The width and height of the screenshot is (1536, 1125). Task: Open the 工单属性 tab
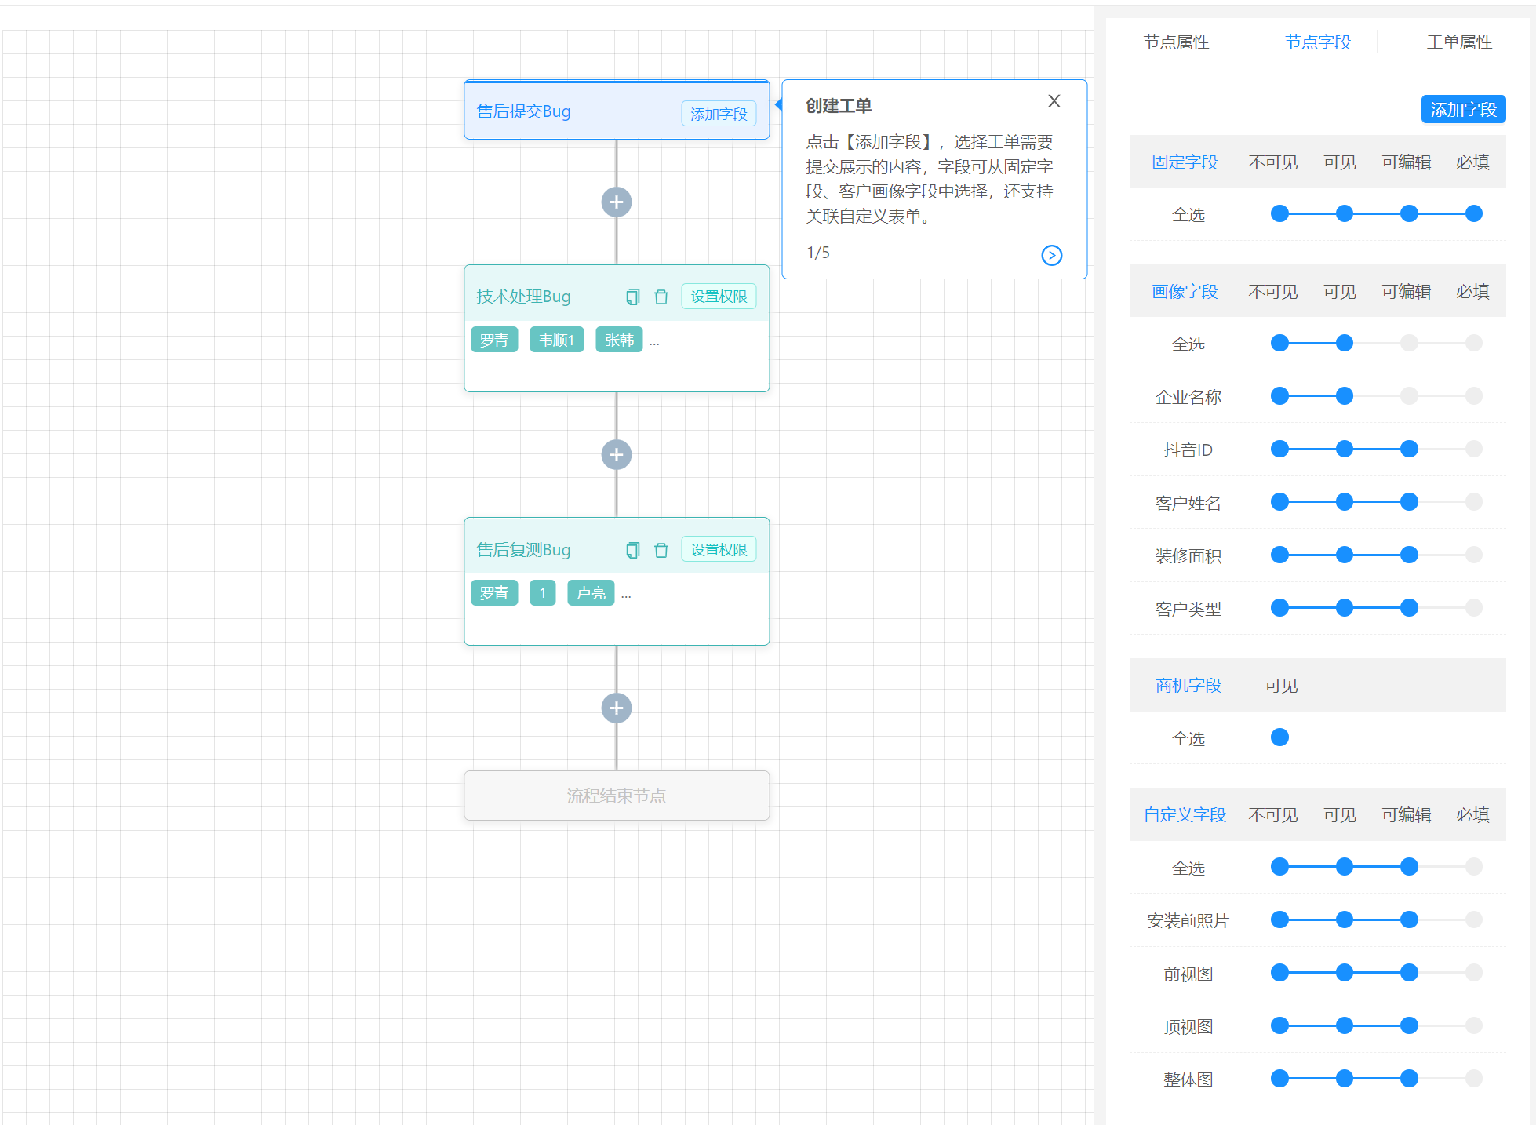[x=1459, y=42]
